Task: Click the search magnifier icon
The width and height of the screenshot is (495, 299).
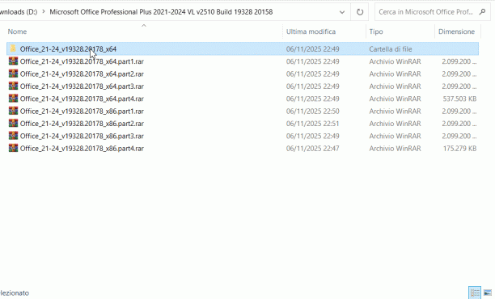Action: [482, 12]
